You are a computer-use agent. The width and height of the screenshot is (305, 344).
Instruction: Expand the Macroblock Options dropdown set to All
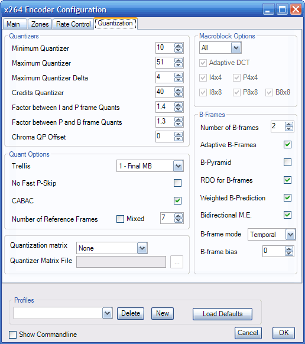click(x=236, y=48)
